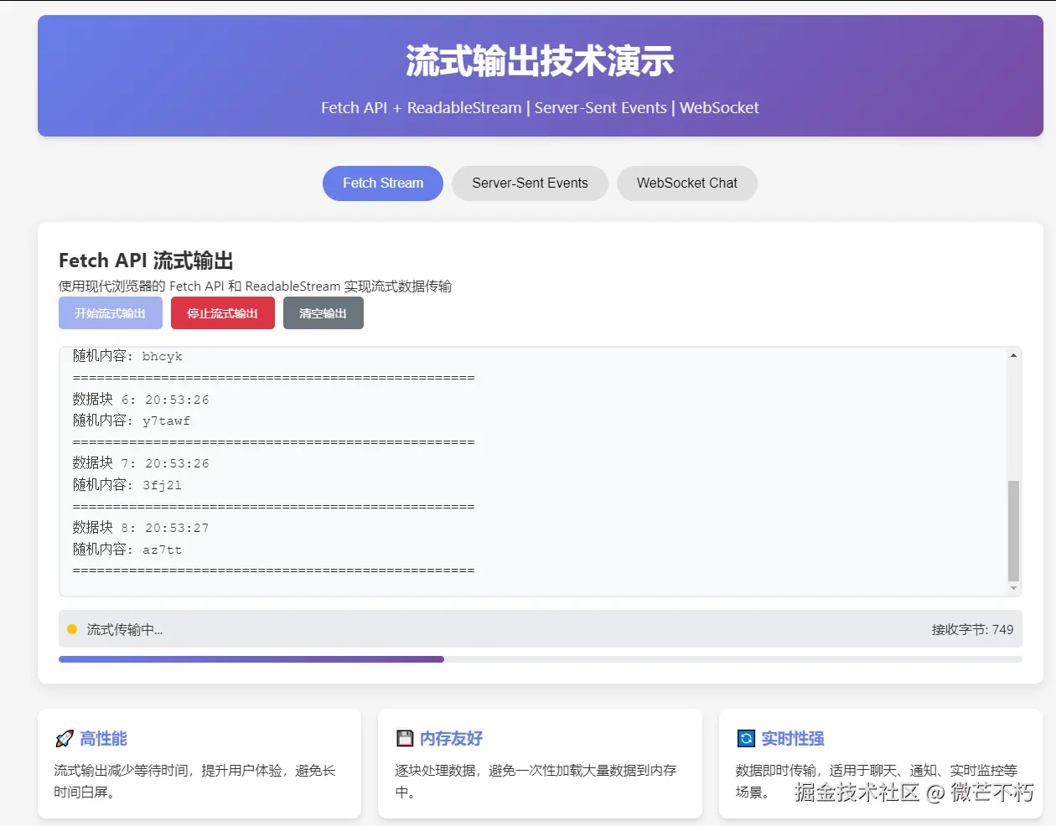Click the rocket icon beside 高性能
Screen dimensions: 1056x826
click(64, 739)
